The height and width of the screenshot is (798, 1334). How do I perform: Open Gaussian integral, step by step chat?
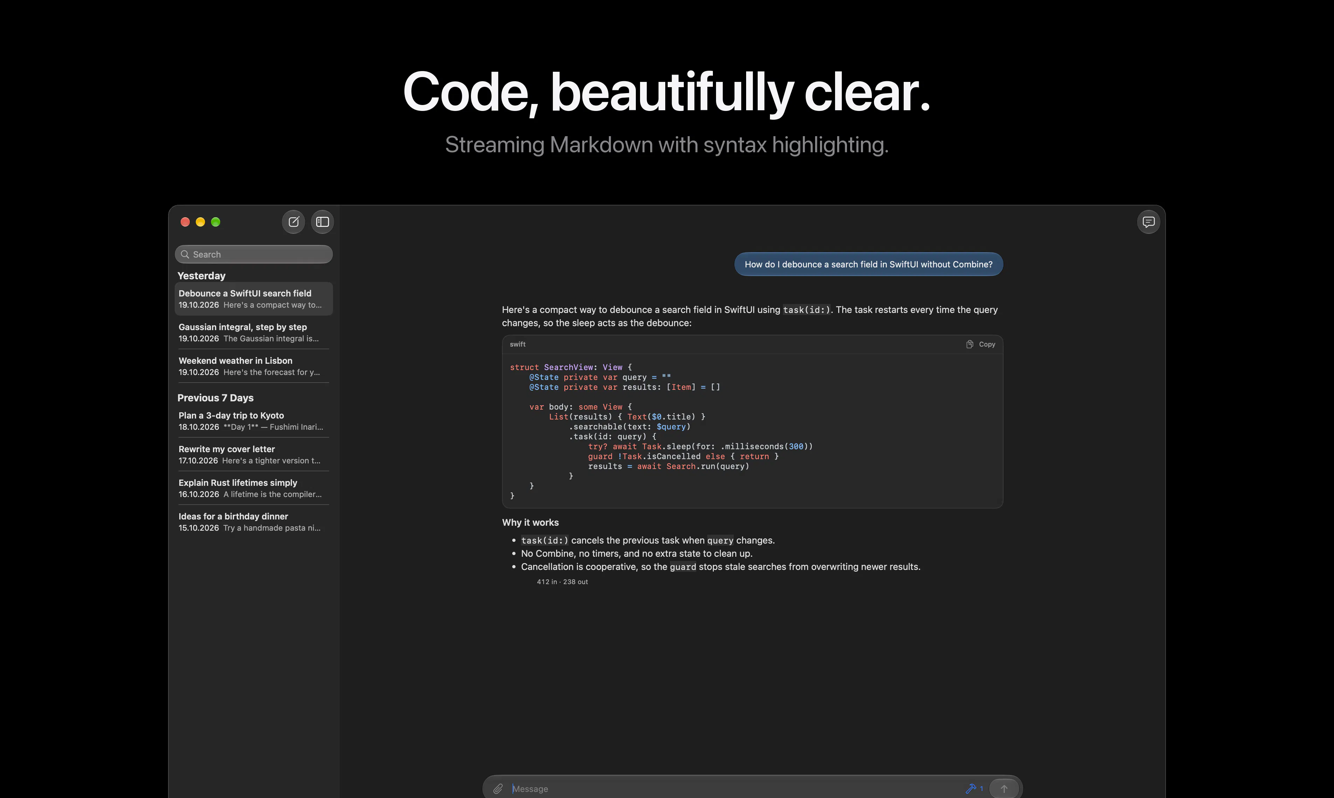pyautogui.click(x=254, y=332)
